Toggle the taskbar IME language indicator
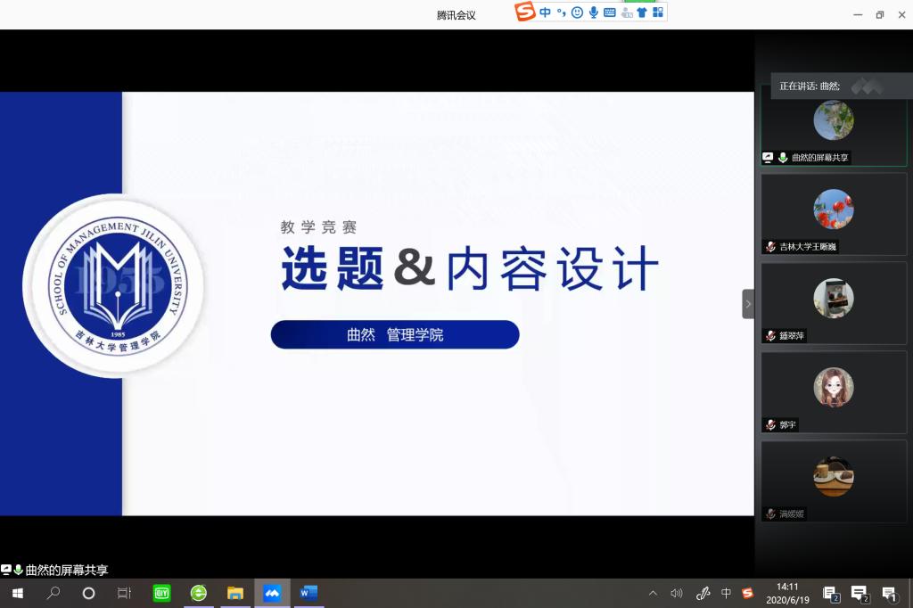The image size is (913, 608). [x=726, y=593]
